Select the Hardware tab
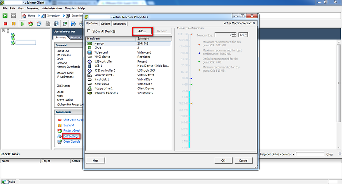The height and width of the screenshot is (184, 342). (x=92, y=23)
